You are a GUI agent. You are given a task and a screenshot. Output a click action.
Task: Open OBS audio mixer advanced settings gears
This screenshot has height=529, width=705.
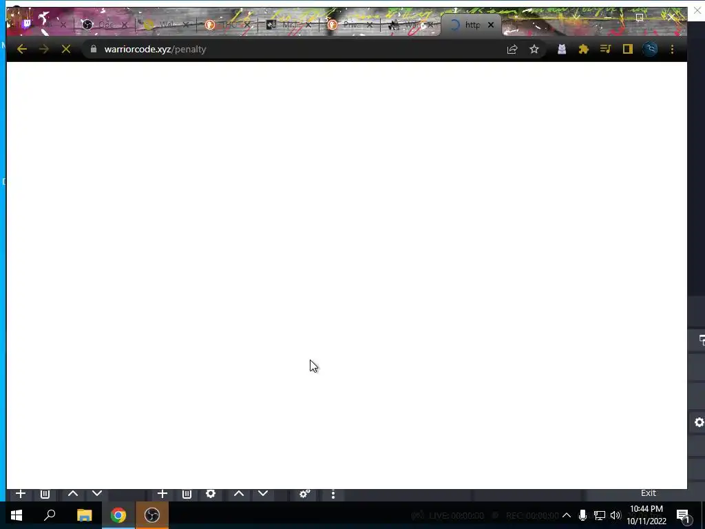coord(305,494)
